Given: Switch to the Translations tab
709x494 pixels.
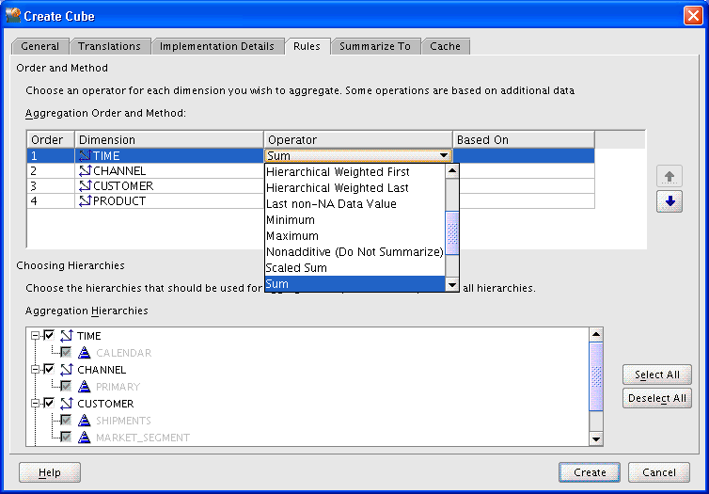Looking at the screenshot, I should pyautogui.click(x=109, y=46).
